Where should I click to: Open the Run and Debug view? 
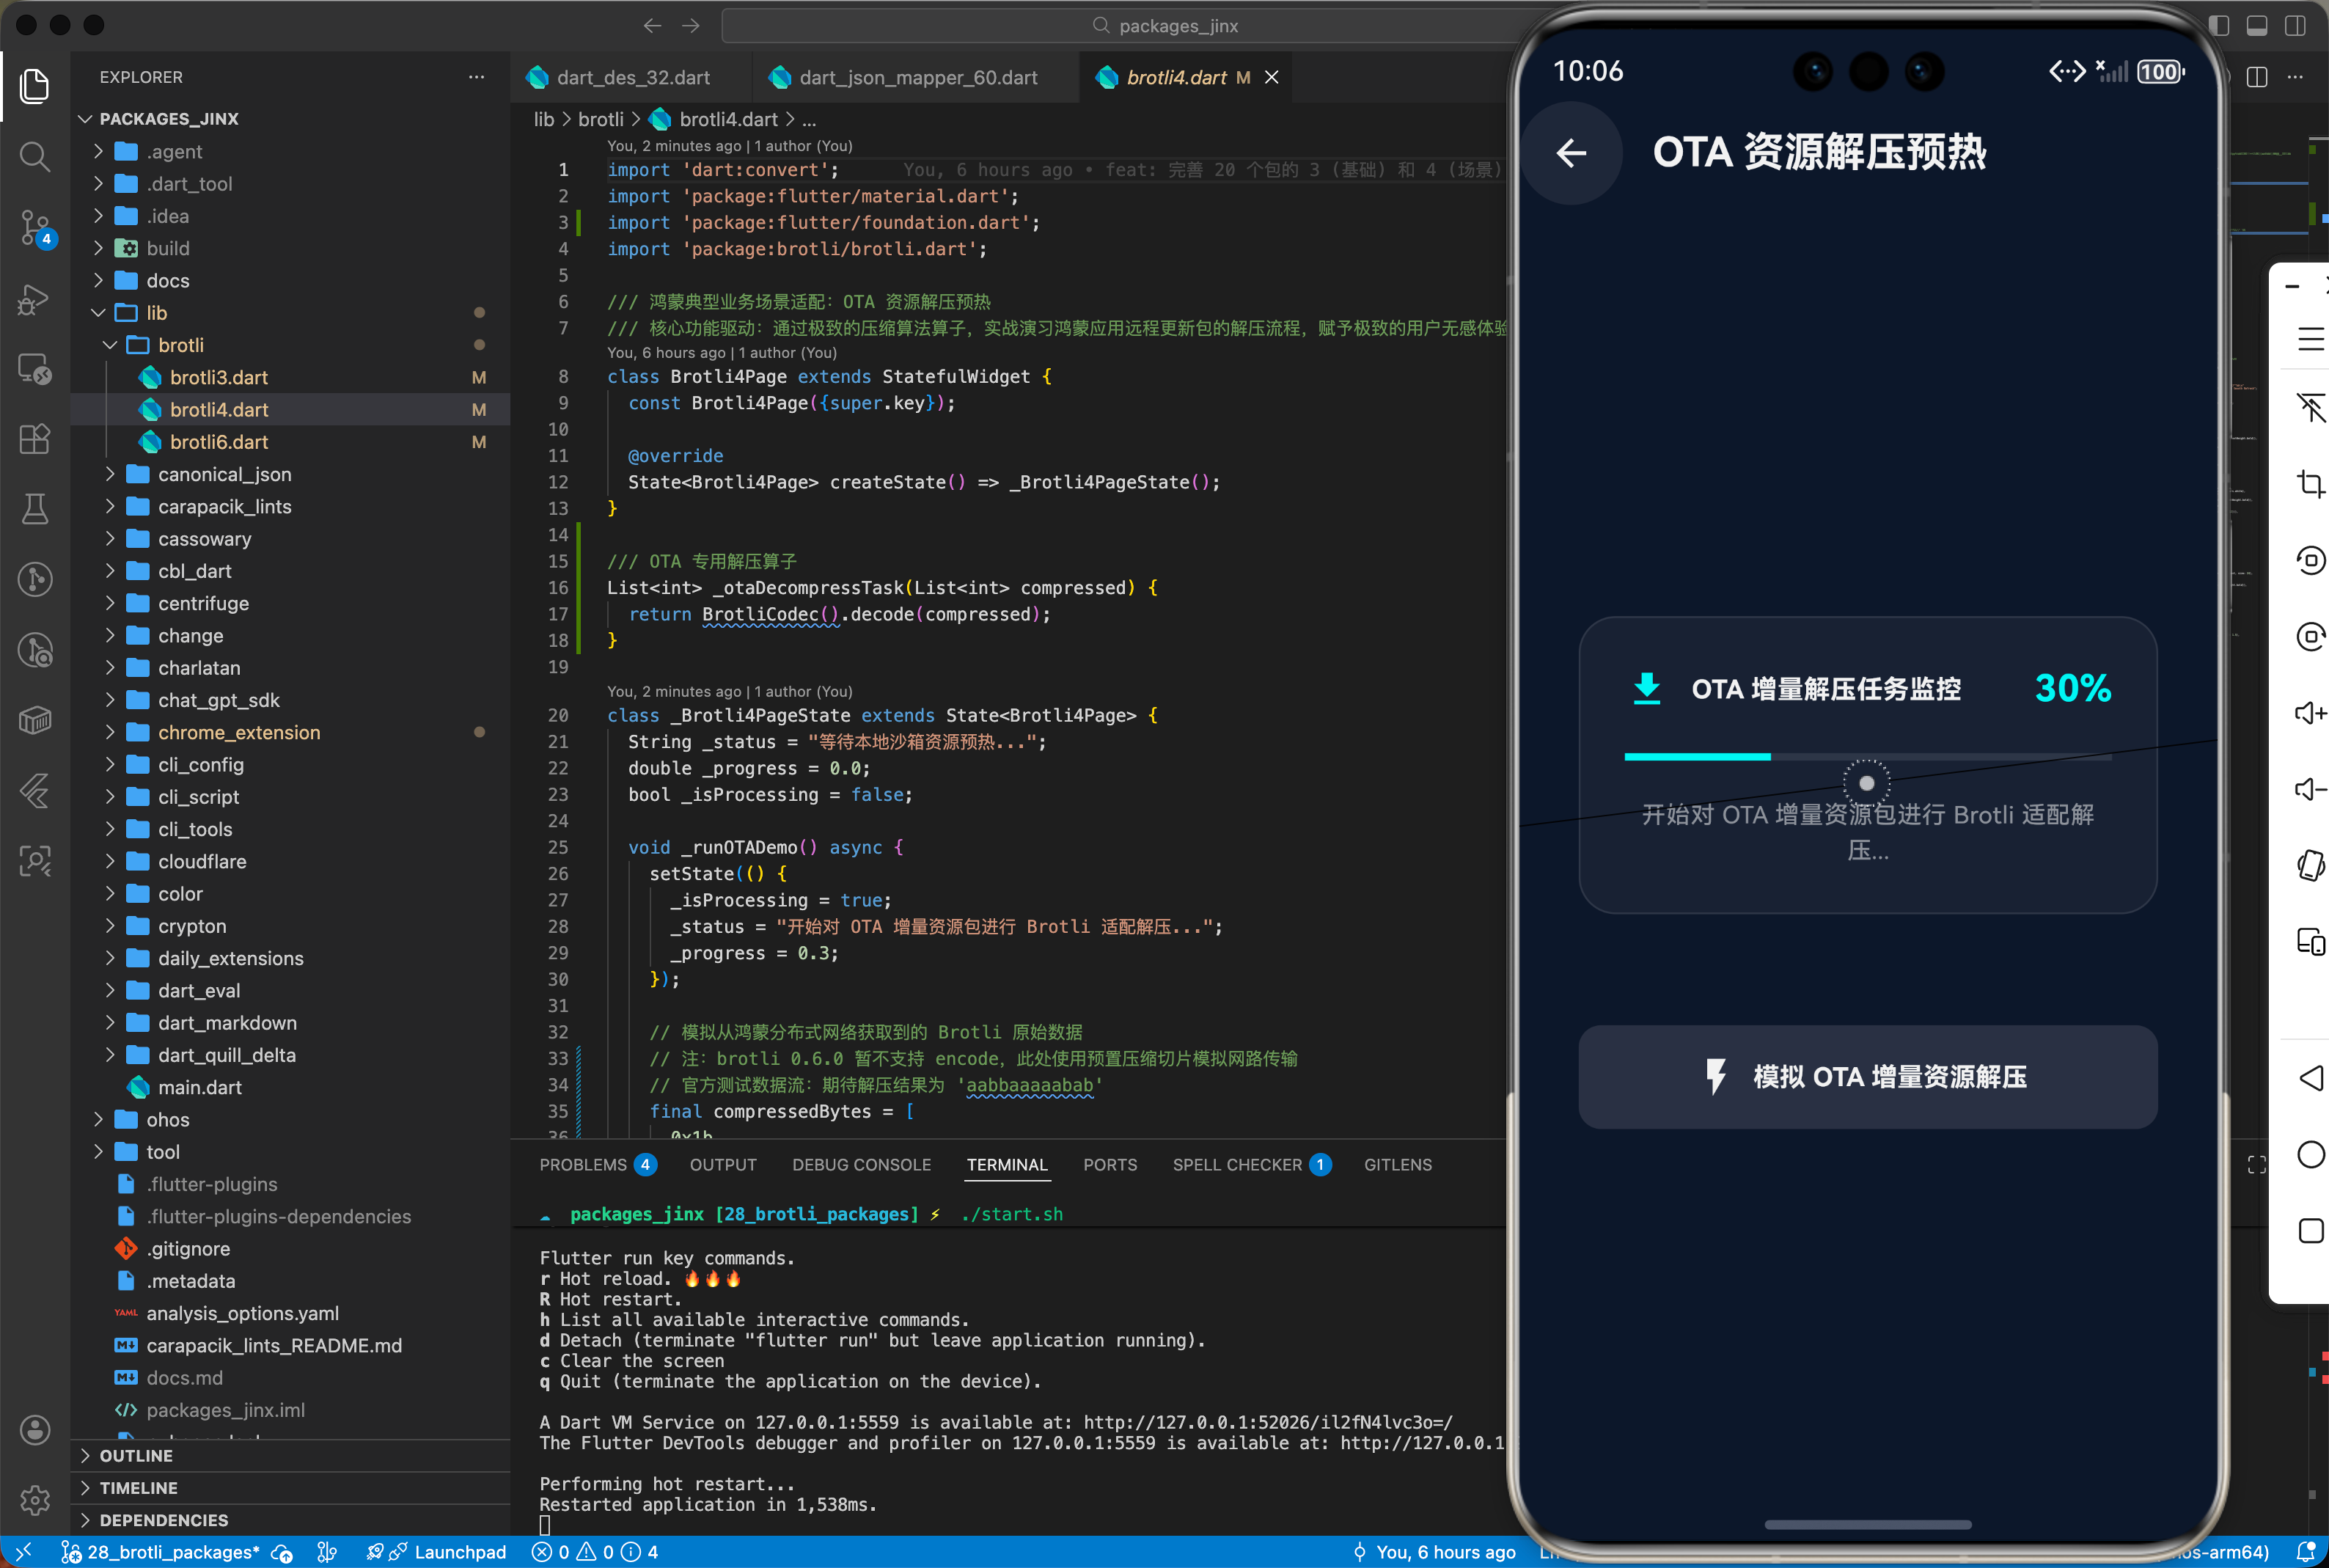coord(35,299)
